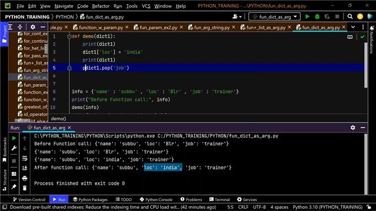This screenshot has height=211, width=376.
Task: Toggle reader mode icon in editor
Action: [x=350, y=37]
